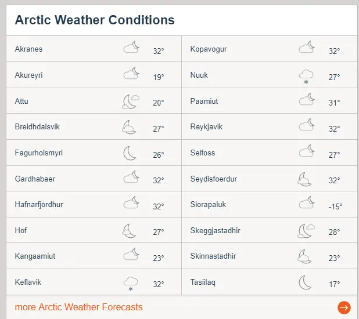Click Skeggjastadhir's moon and cloud icon
359x319 pixels.
tap(306, 230)
